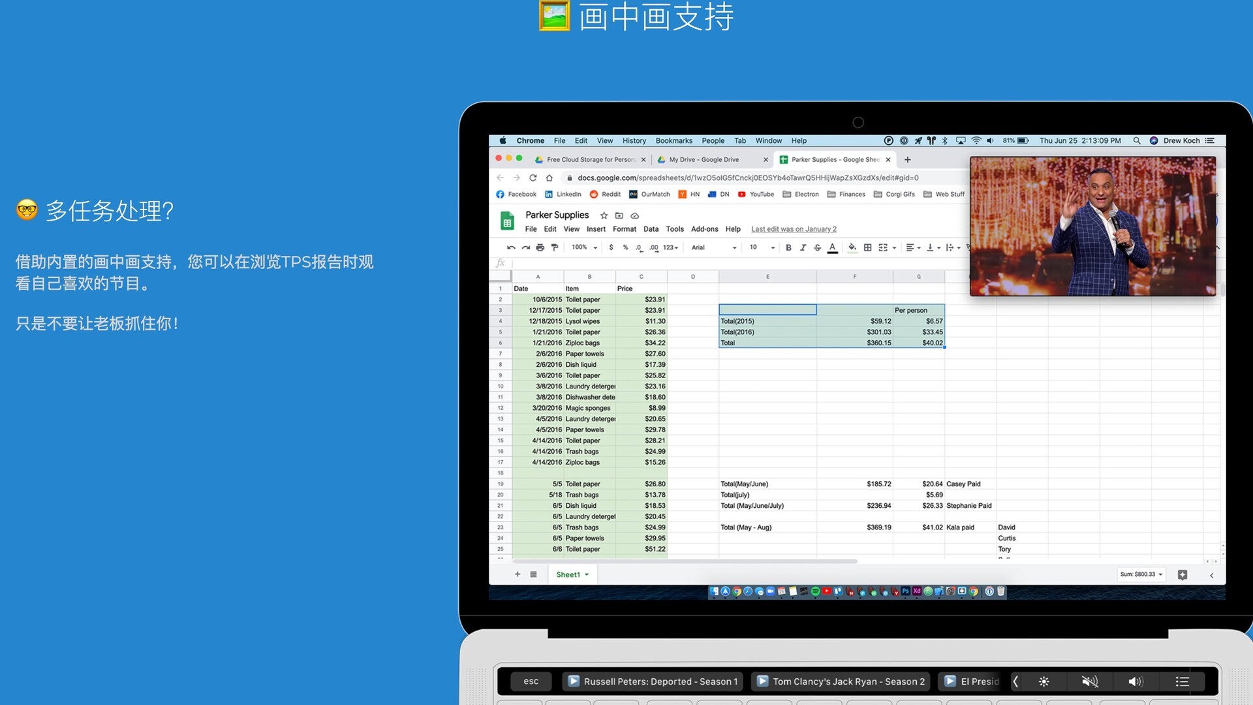
Task: Expand the merge cells options arrow
Action: tap(894, 248)
